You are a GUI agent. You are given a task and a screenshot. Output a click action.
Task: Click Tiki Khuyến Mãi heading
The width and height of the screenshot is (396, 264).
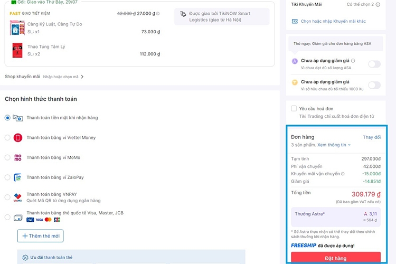[x=306, y=4]
